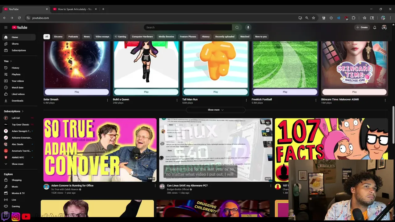Play the Solar Smash game

tap(77, 92)
